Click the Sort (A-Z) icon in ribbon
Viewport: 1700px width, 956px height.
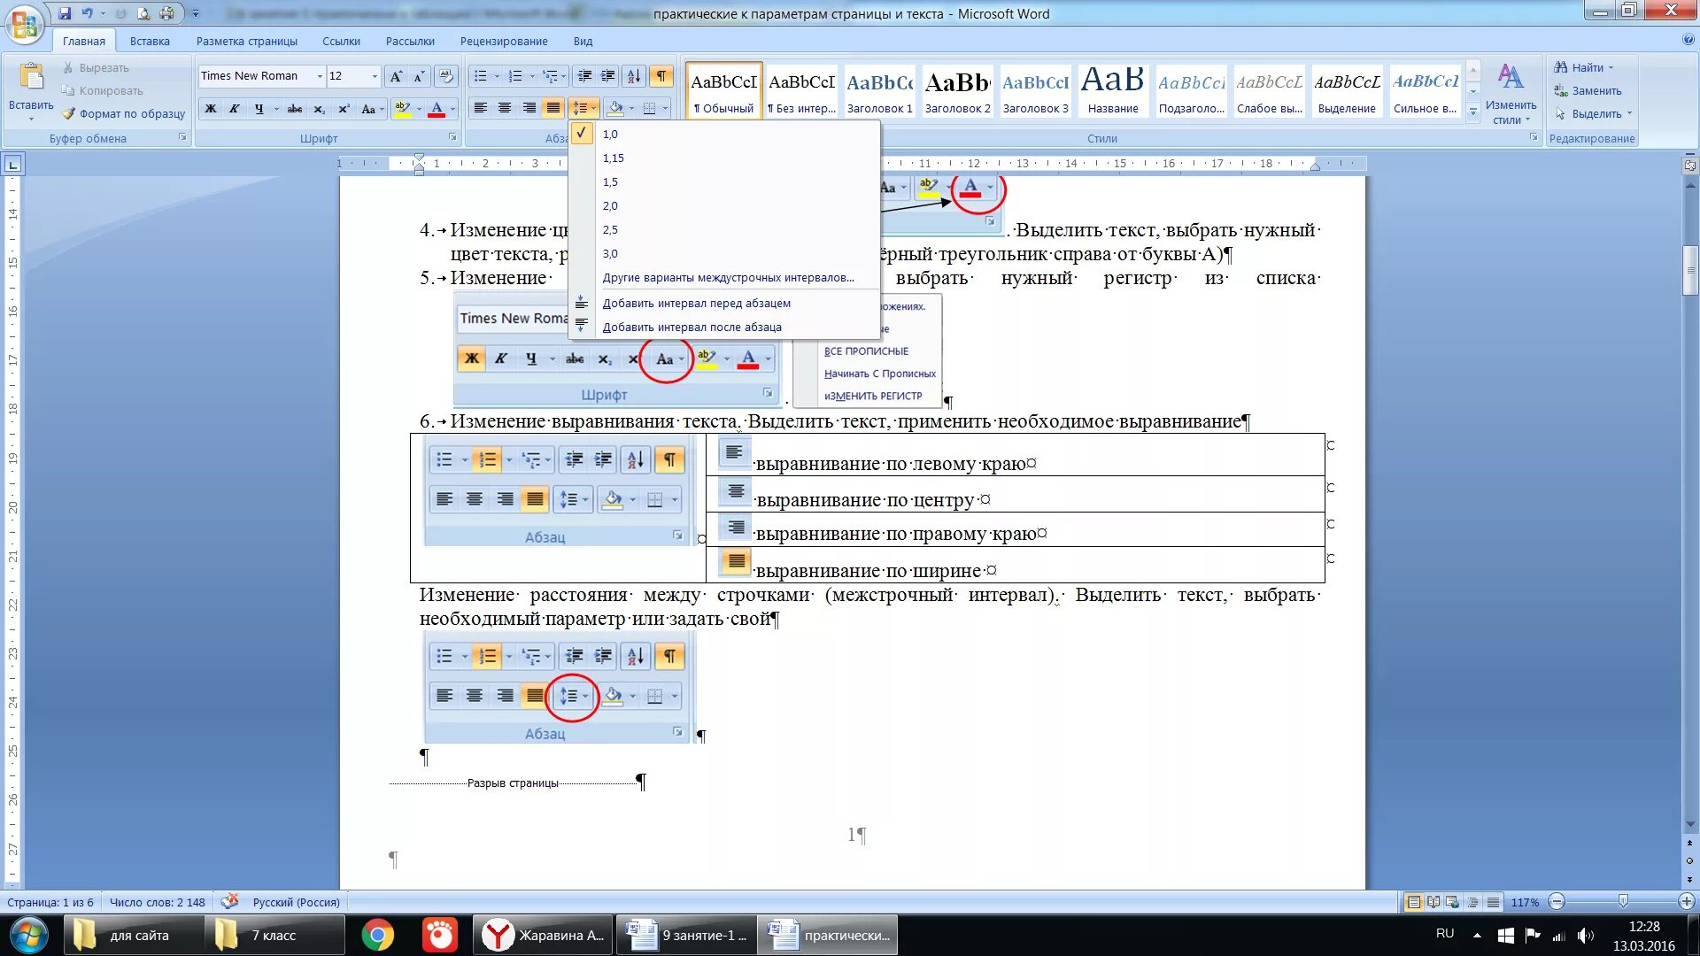tap(634, 76)
